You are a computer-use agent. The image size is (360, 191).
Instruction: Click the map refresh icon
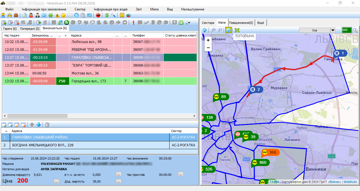(205, 30)
